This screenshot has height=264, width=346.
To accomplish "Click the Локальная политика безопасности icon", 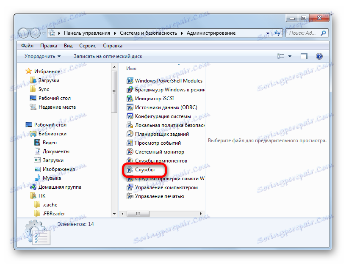I will (130, 125).
